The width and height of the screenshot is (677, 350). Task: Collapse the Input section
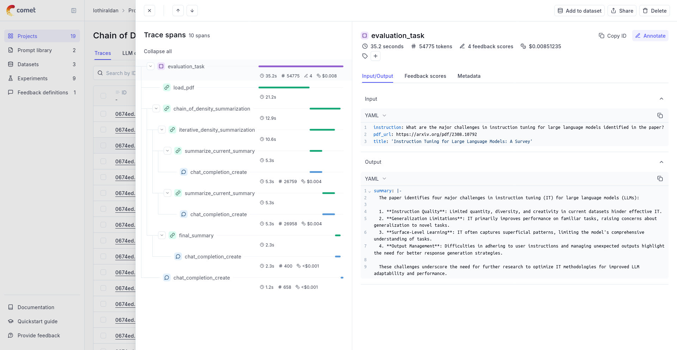(x=661, y=99)
